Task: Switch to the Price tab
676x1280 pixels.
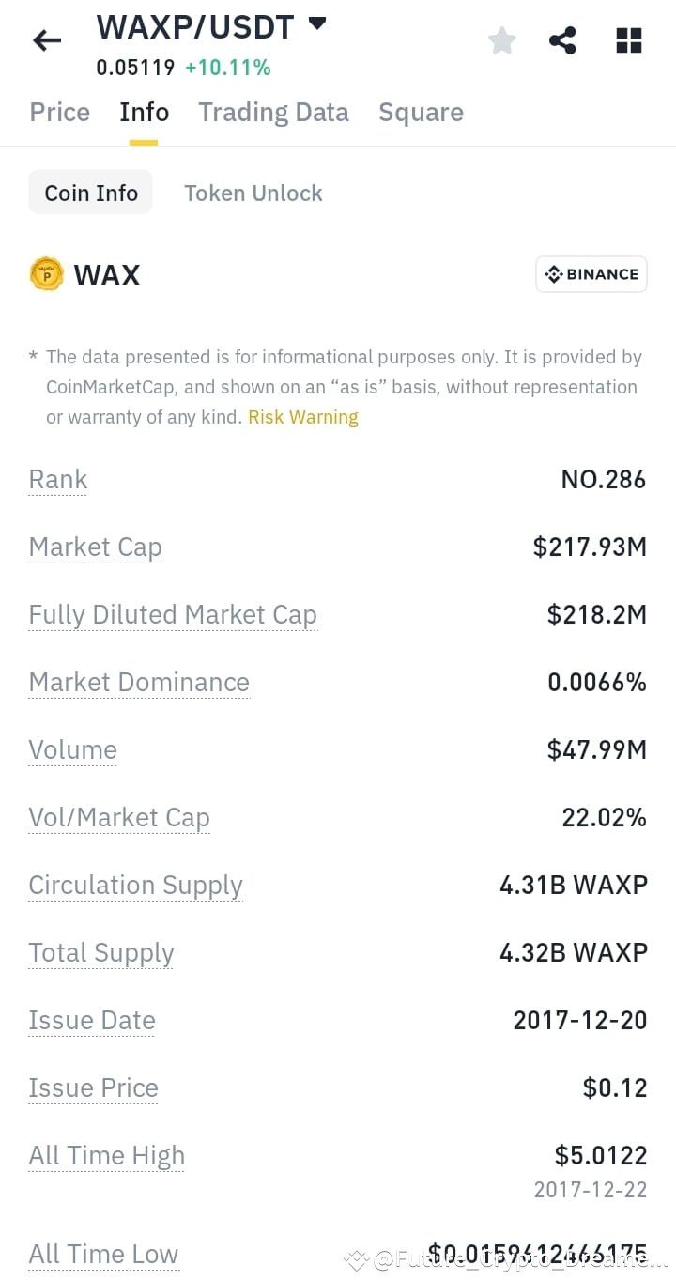Action: pos(59,112)
